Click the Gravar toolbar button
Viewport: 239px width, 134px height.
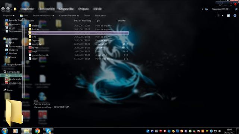(87, 16)
